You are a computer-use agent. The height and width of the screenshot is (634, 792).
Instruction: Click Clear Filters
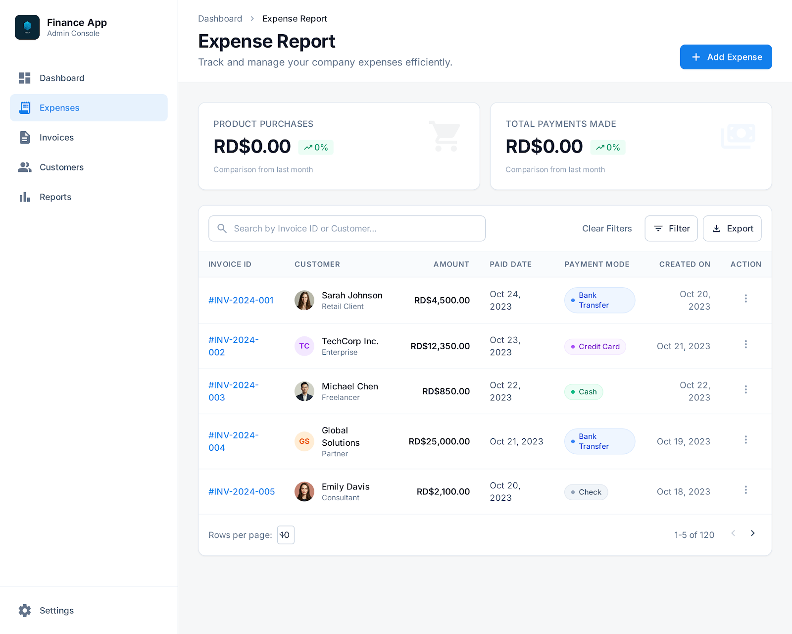pyautogui.click(x=607, y=228)
